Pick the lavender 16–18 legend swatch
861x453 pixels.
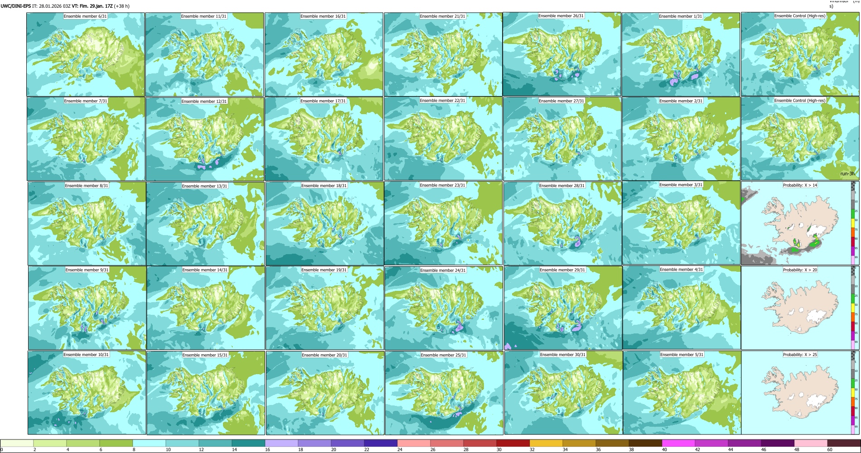pyautogui.click(x=281, y=443)
